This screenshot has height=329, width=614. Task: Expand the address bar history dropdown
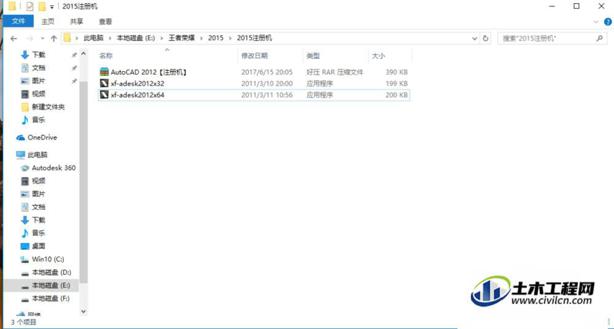pyautogui.click(x=475, y=39)
